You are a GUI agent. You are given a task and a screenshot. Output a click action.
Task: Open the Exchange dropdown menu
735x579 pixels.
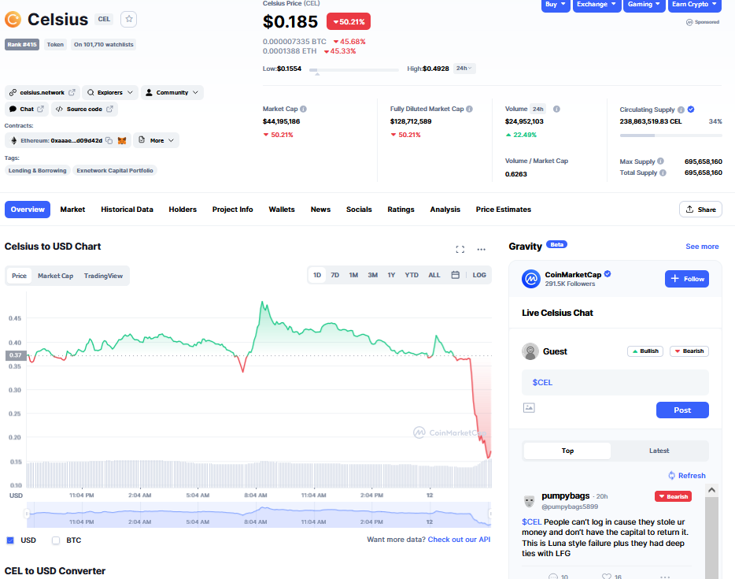(596, 5)
